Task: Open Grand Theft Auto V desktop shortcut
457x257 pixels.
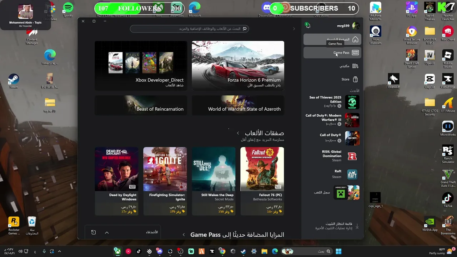Action: click(448, 178)
